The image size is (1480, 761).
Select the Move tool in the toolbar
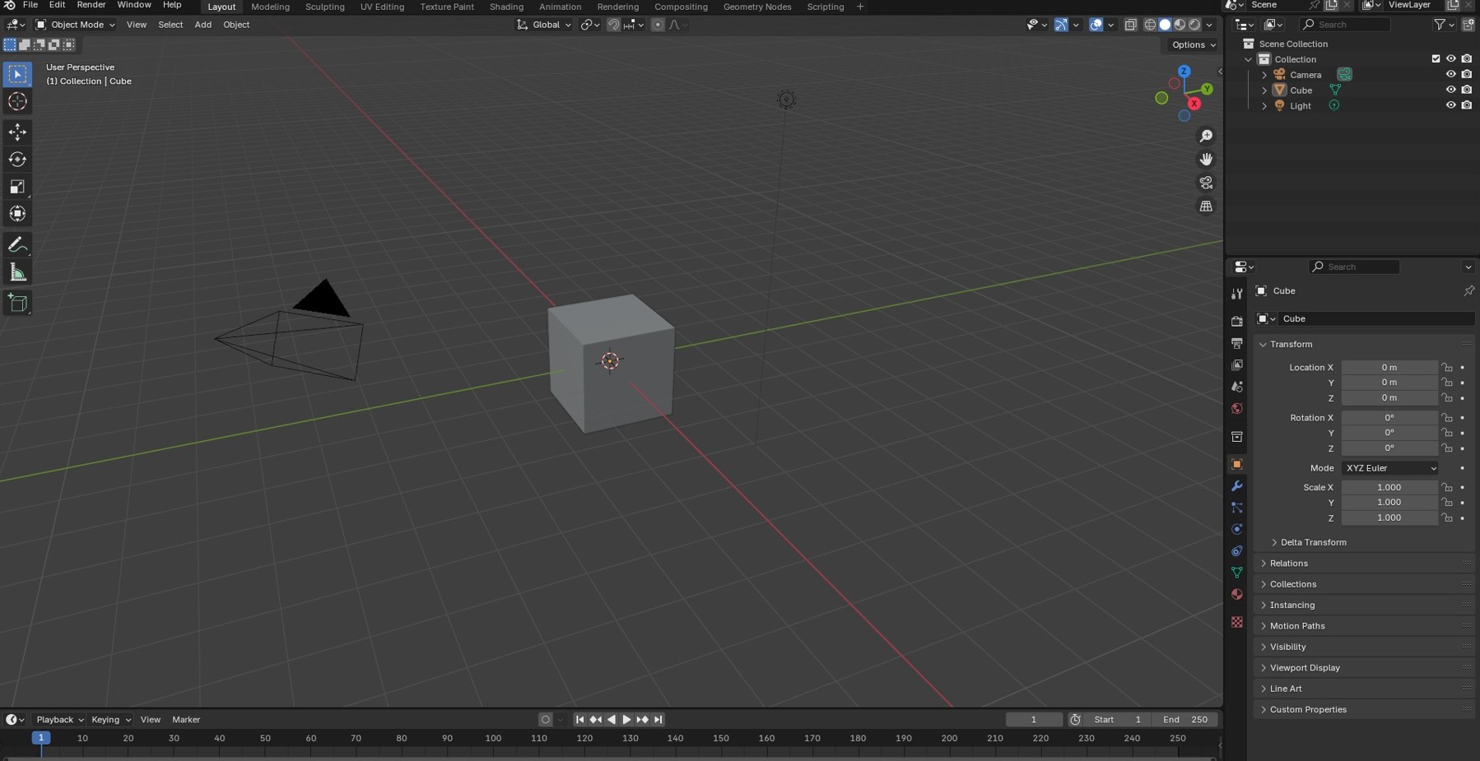pyautogui.click(x=17, y=132)
